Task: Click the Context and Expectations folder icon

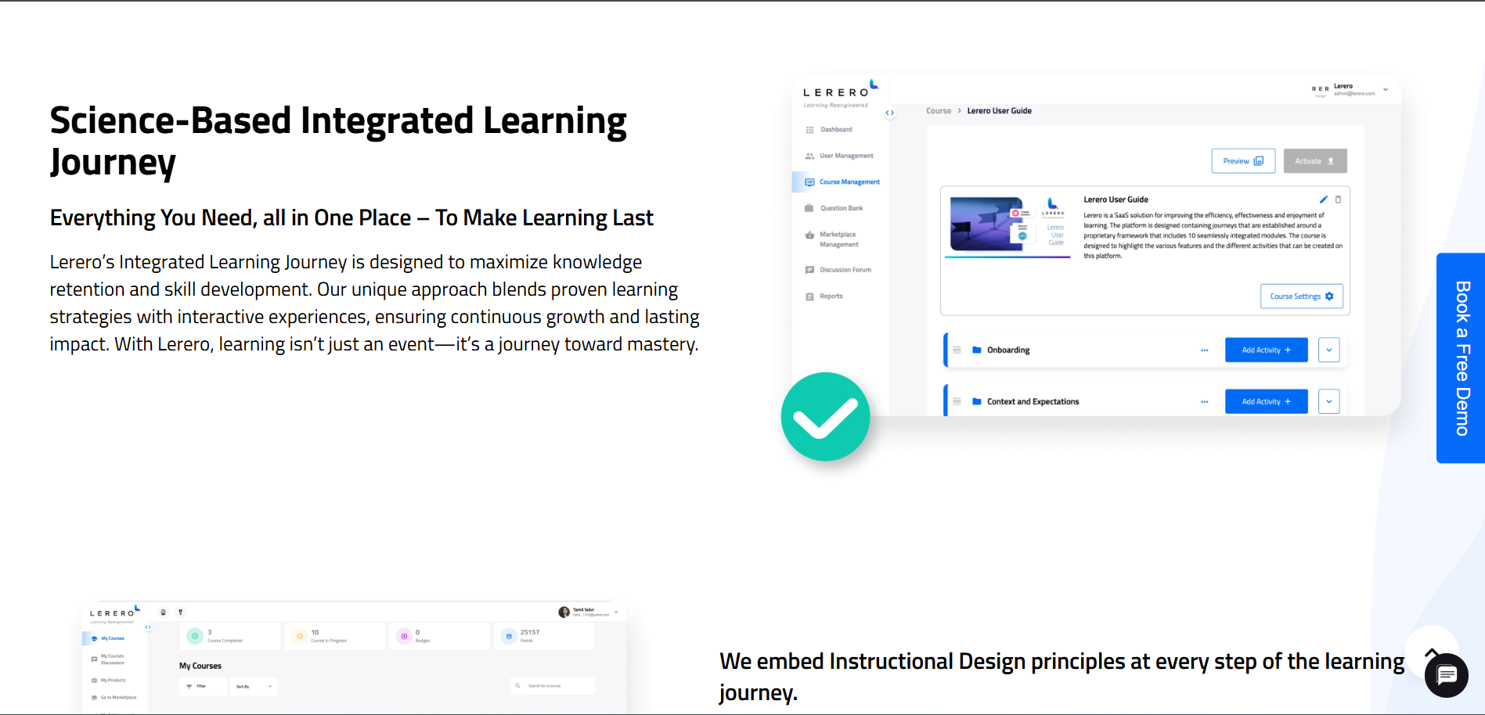Action: tap(977, 401)
